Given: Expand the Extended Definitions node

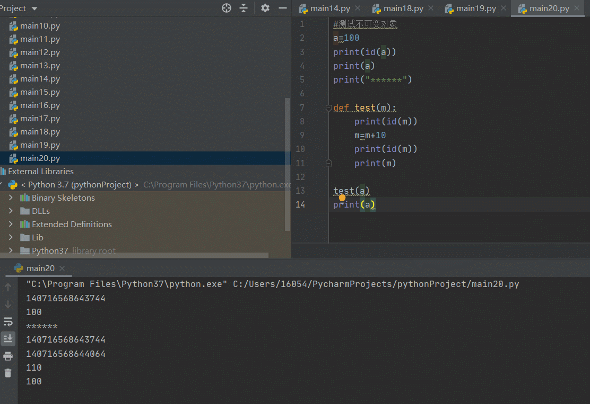Looking at the screenshot, I should [11, 224].
